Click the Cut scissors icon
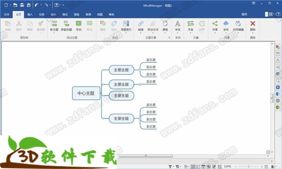Image resolution: width=282 pixels, height=169 pixels. 19,24
